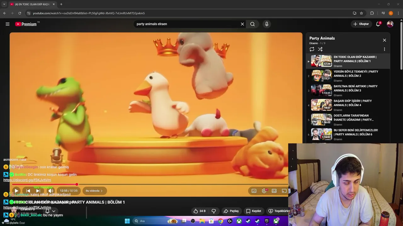403x226 pixels.
Task: Open the Windows Start menu
Action: tap(127, 221)
